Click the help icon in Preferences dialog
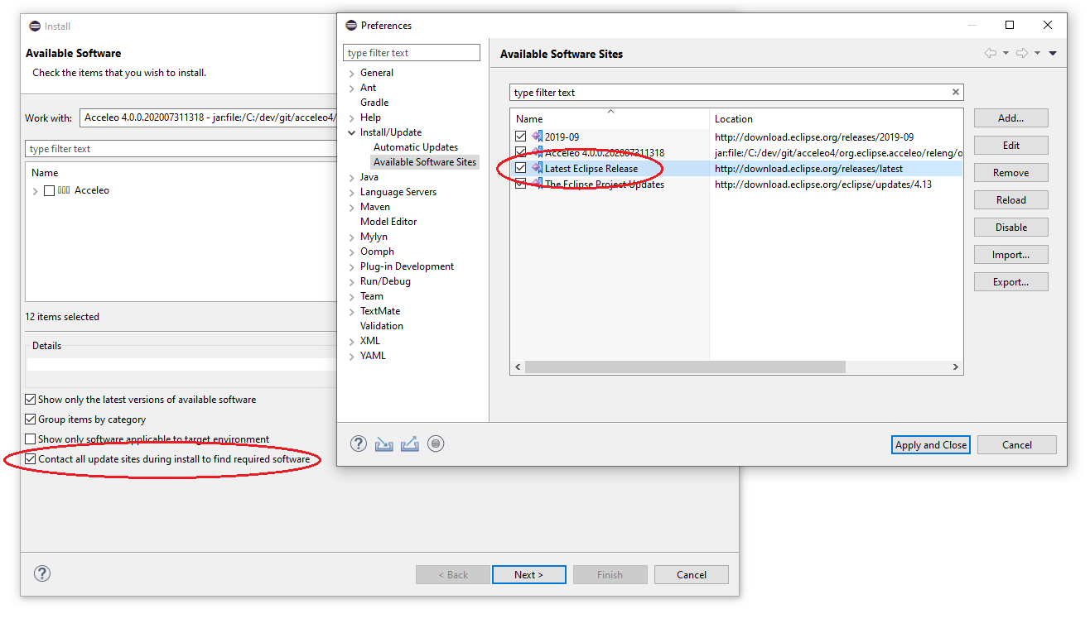 pos(358,443)
